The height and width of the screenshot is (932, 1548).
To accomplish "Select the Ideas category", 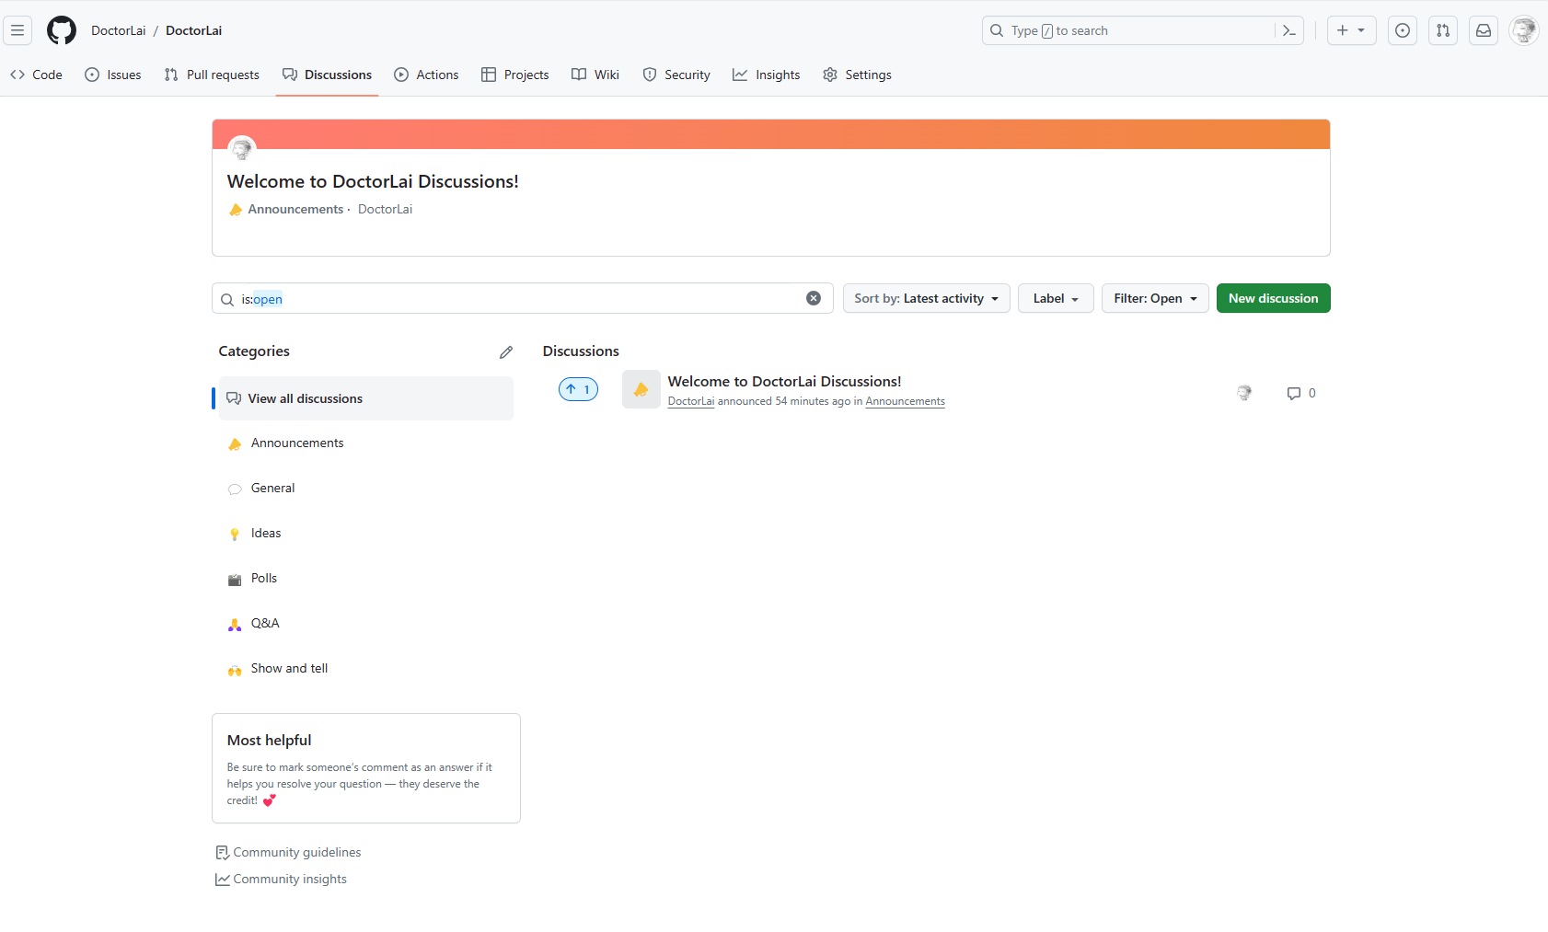I will 366,534.
